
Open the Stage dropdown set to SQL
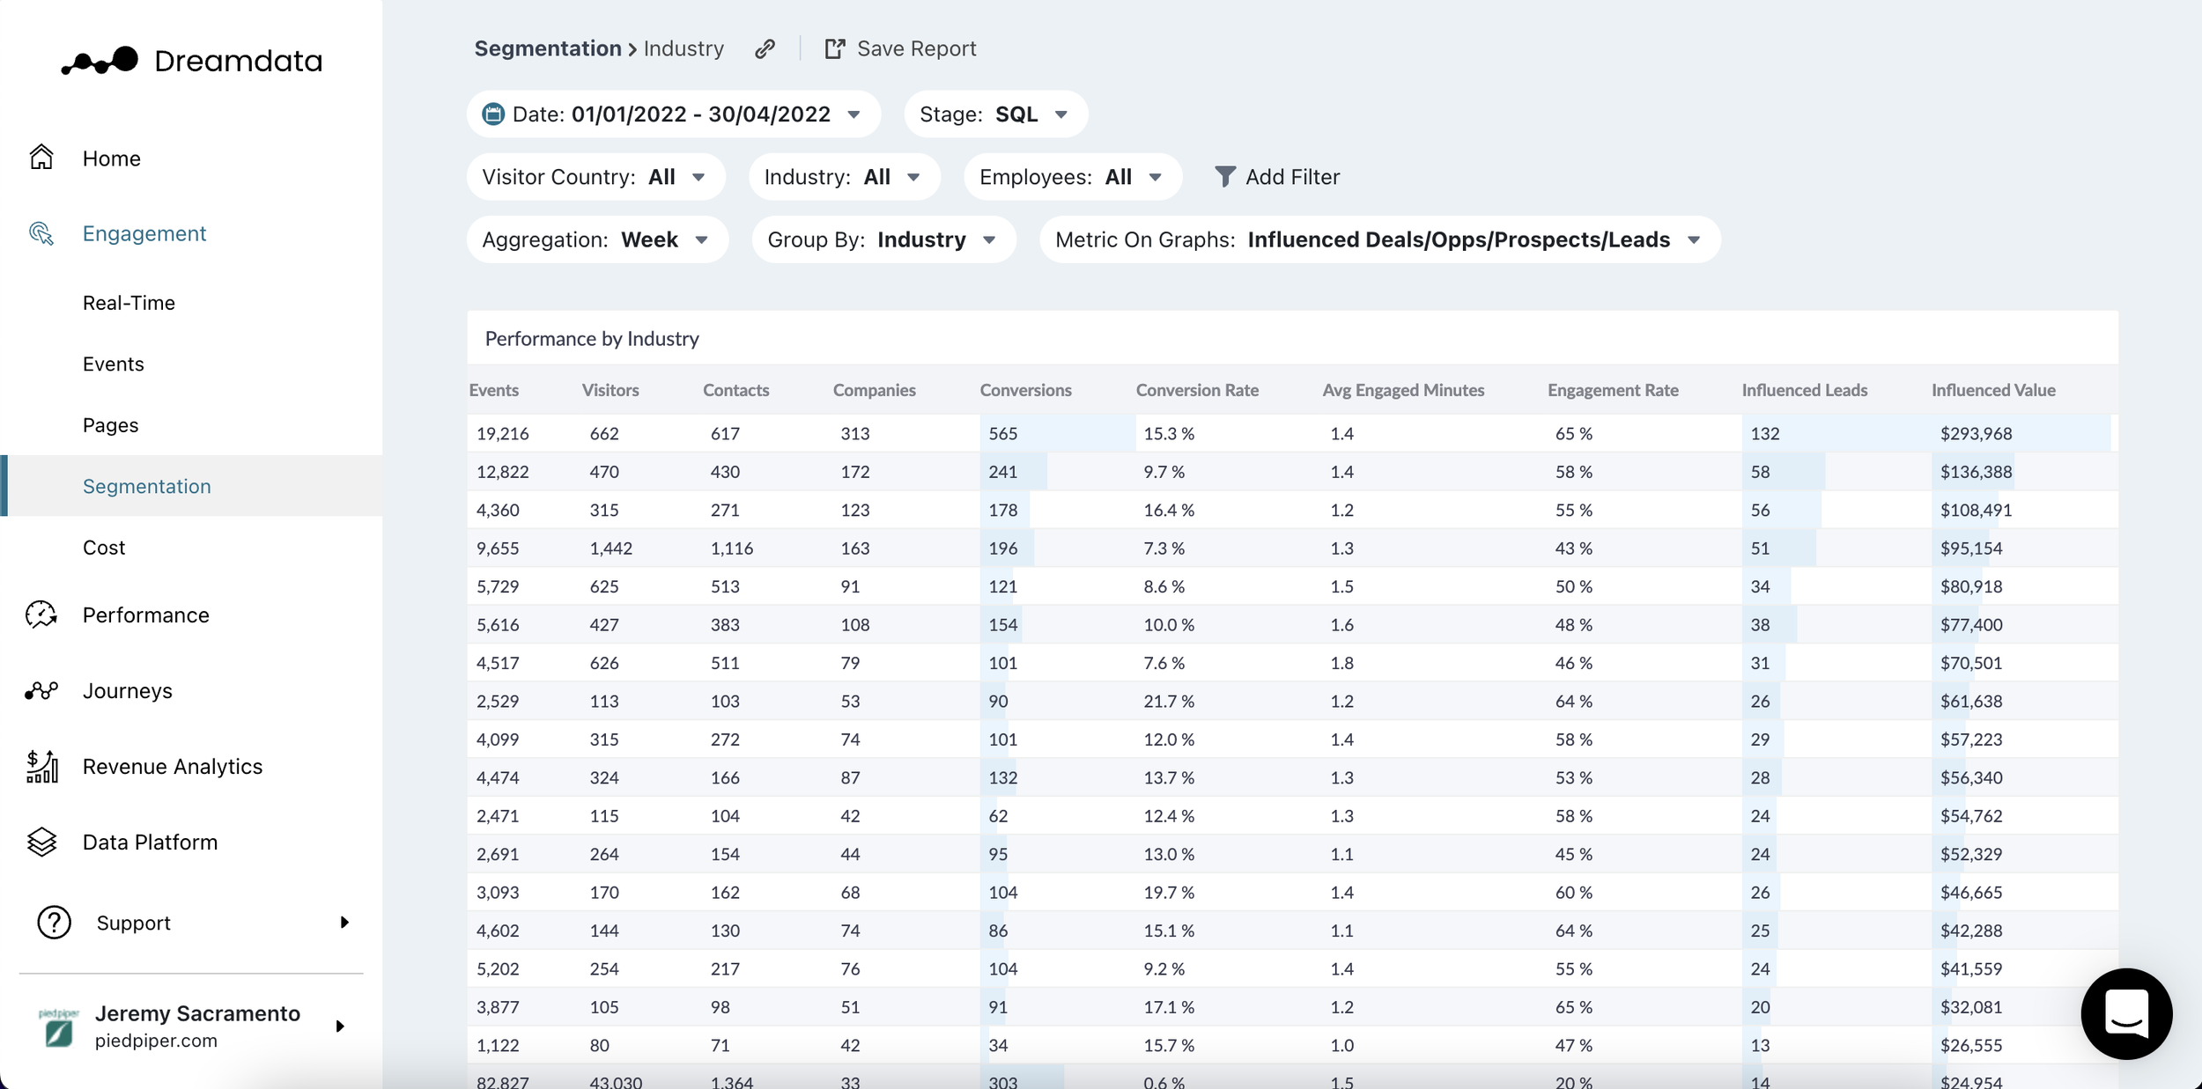point(995,114)
